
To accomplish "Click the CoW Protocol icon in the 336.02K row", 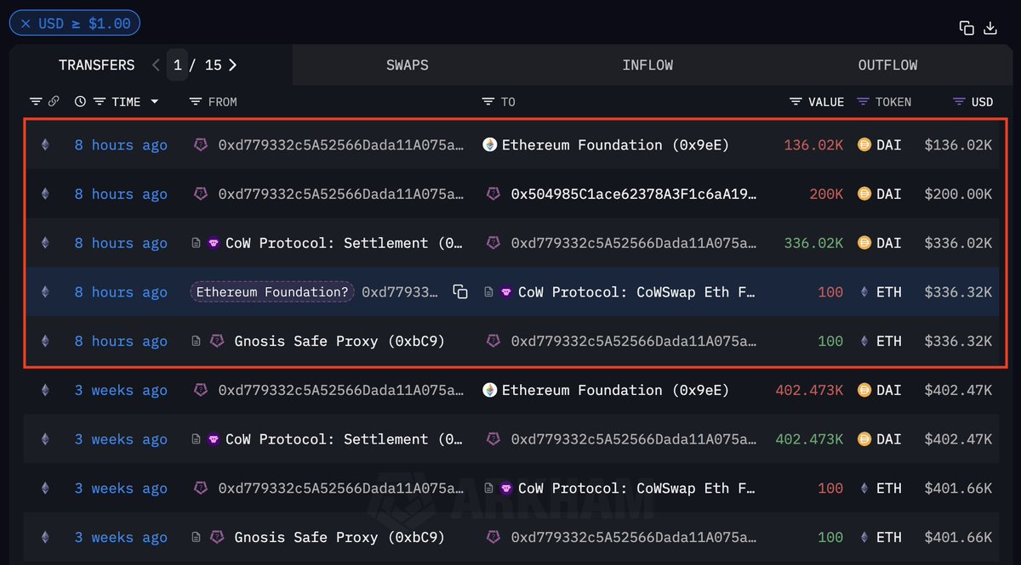I will coord(214,243).
